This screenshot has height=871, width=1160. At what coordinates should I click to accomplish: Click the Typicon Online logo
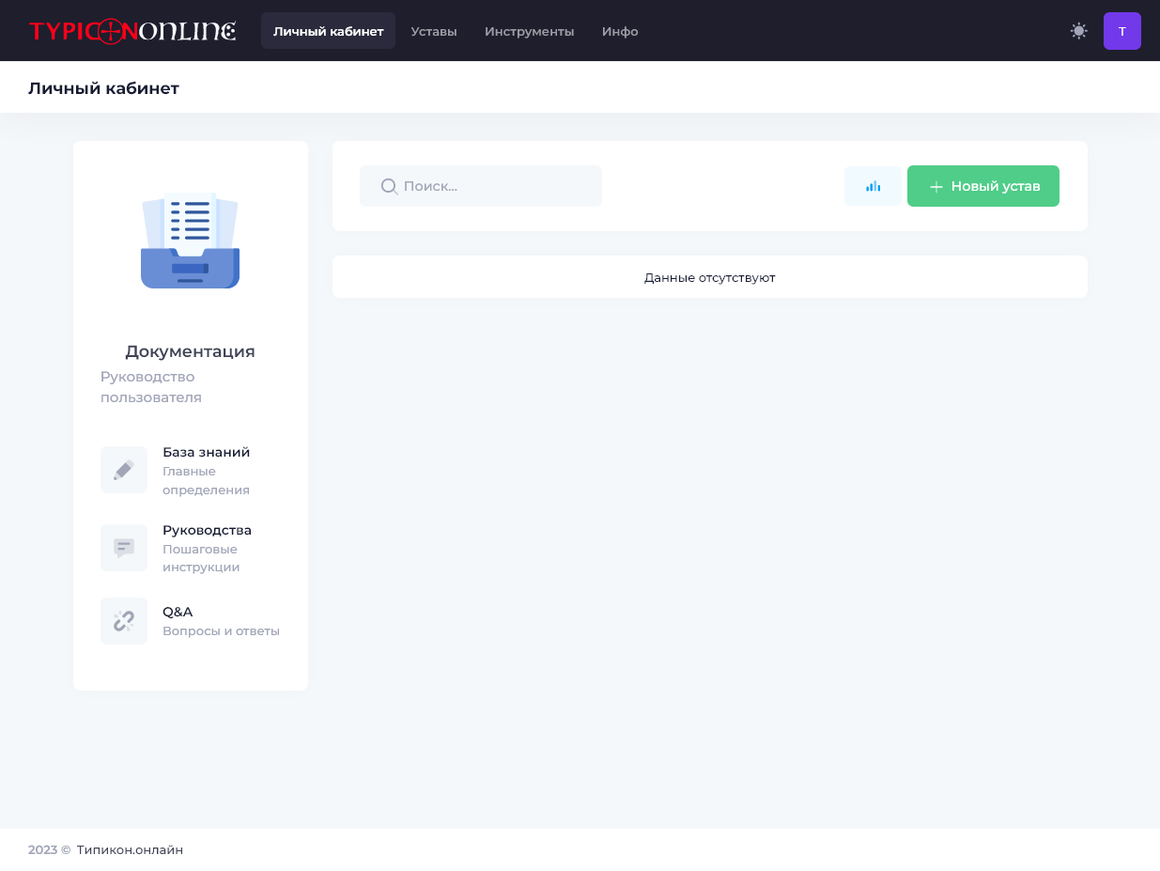click(132, 31)
